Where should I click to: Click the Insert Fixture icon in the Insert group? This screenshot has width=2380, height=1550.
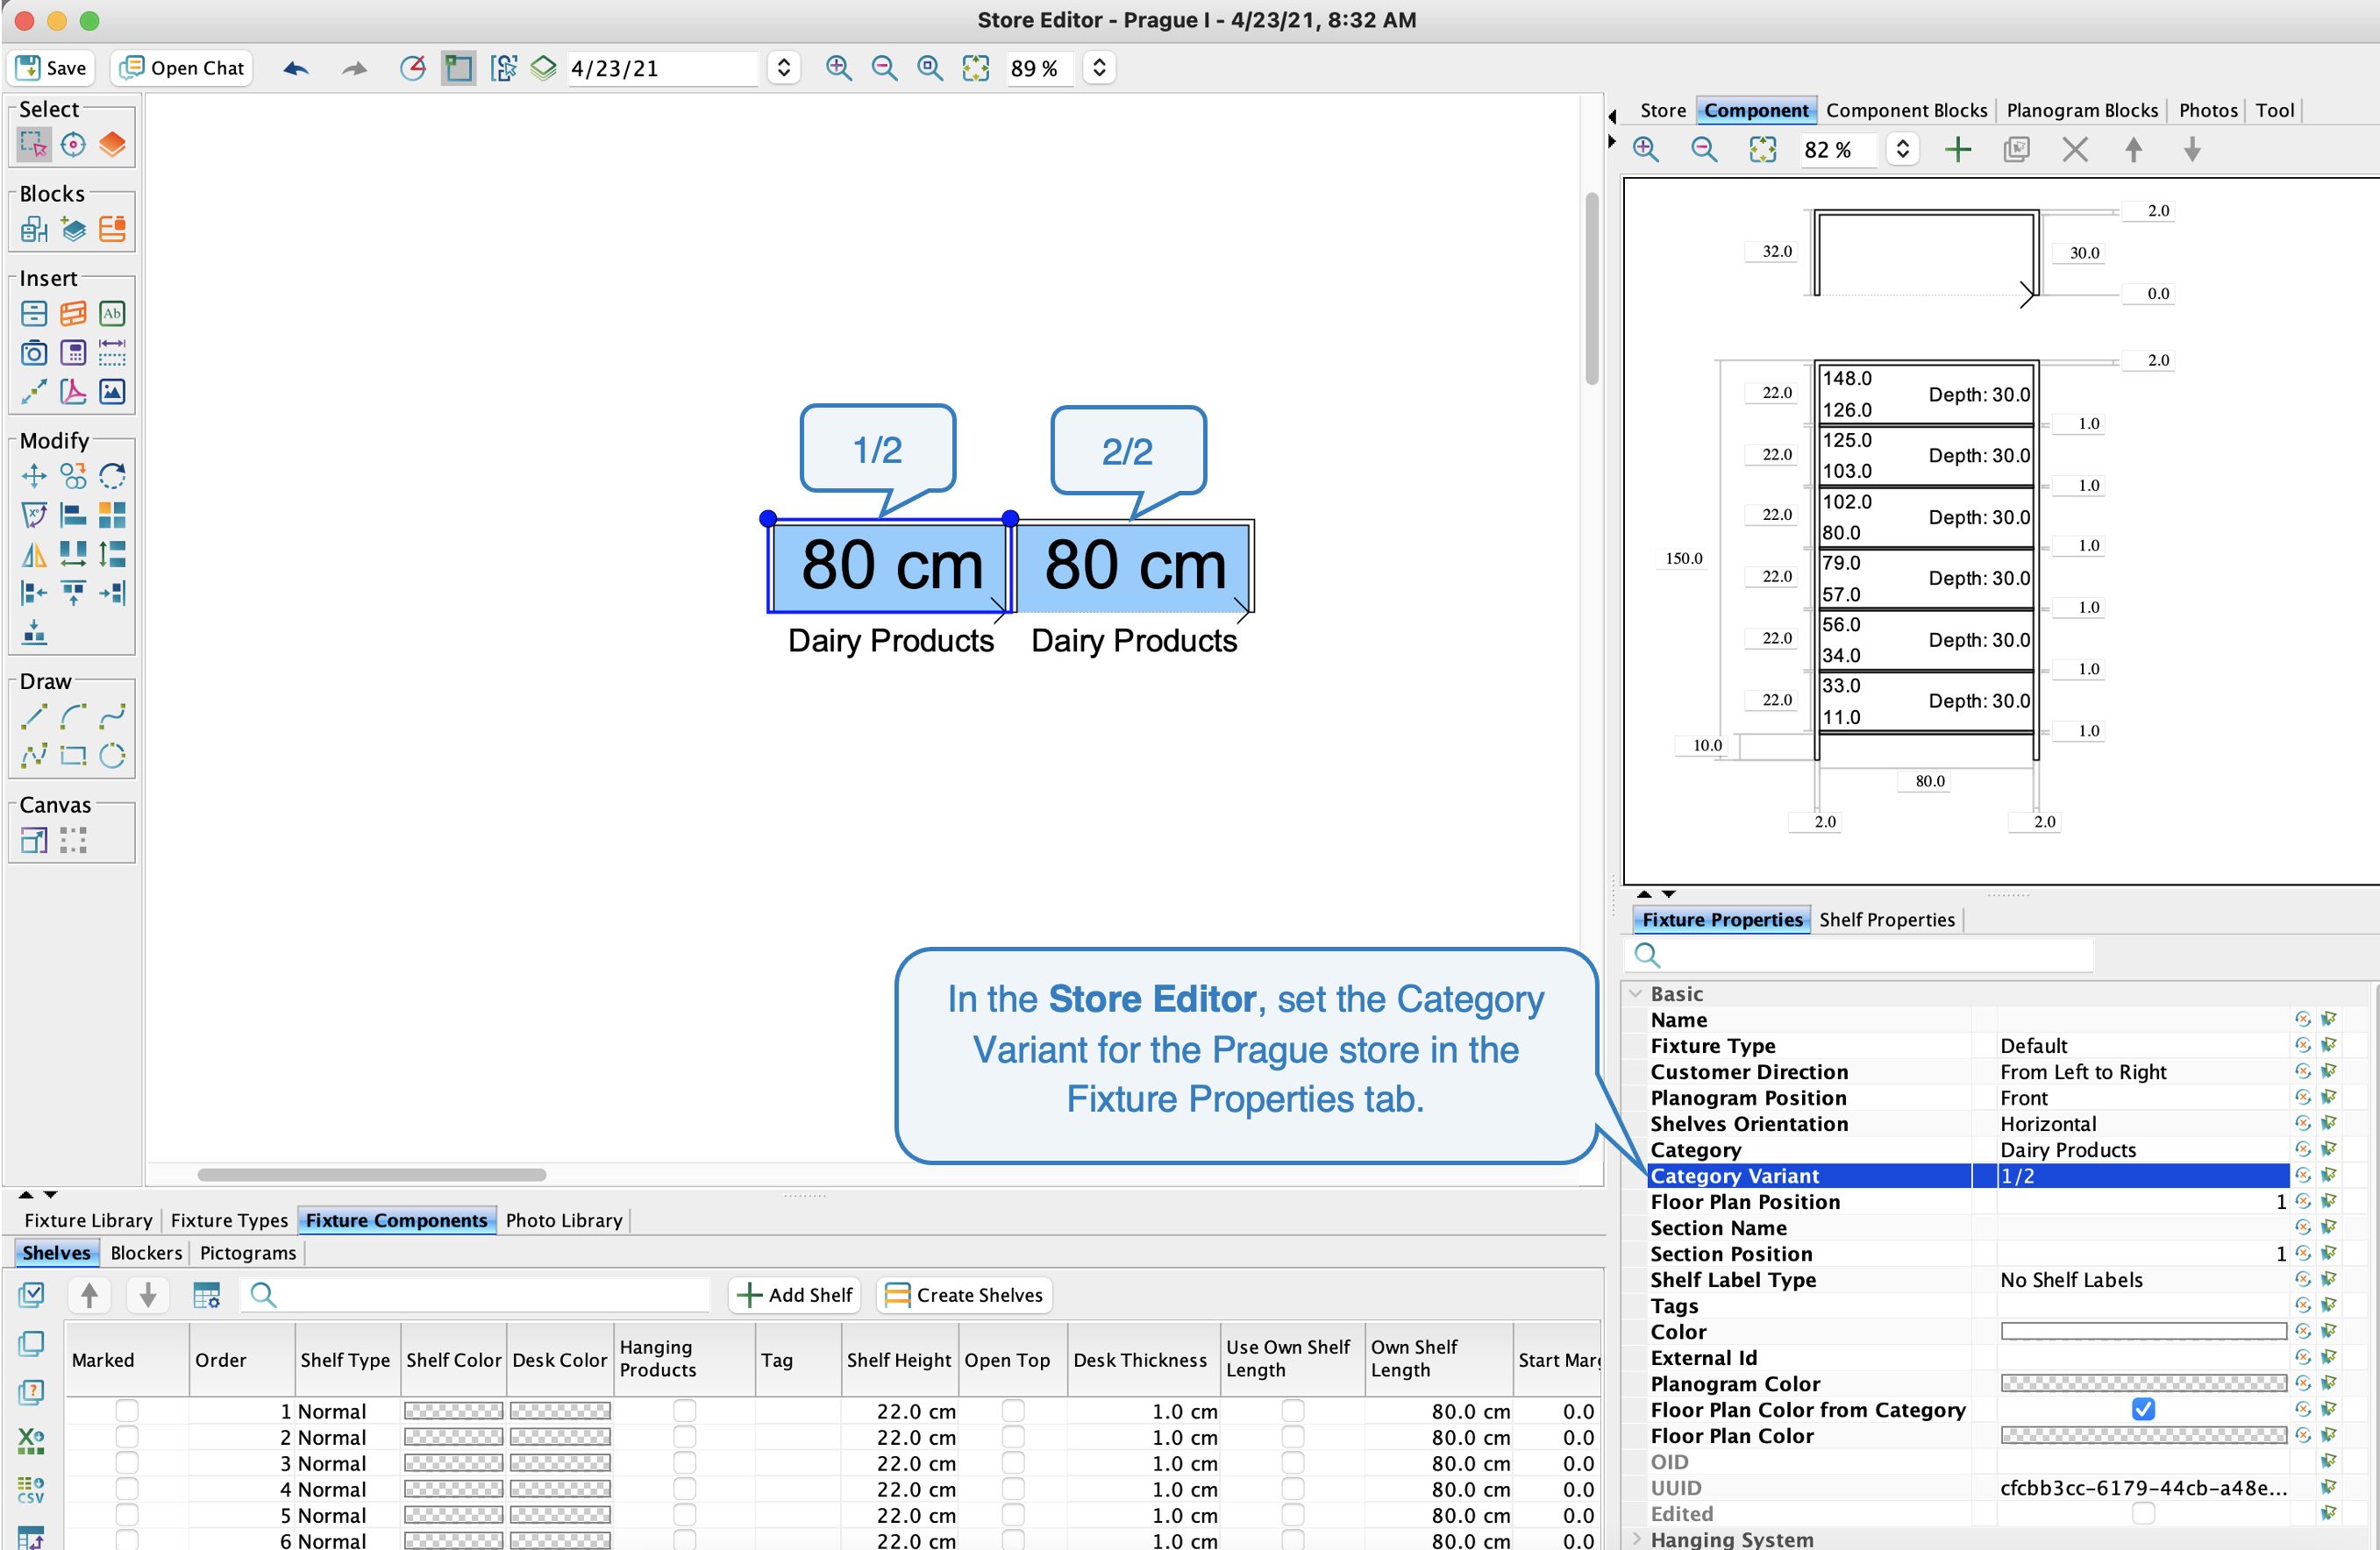click(x=34, y=313)
